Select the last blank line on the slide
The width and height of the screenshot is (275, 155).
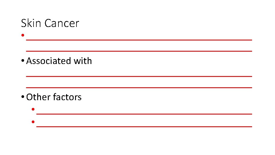click(x=144, y=126)
